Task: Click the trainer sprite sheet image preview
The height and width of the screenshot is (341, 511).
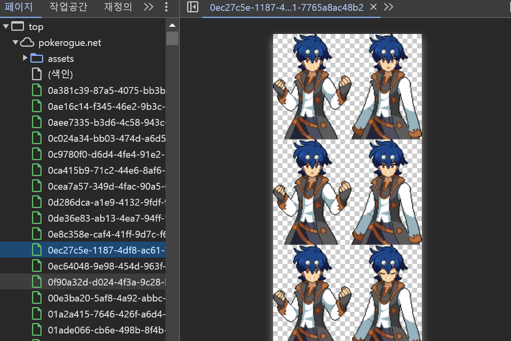Action: pyautogui.click(x=347, y=187)
